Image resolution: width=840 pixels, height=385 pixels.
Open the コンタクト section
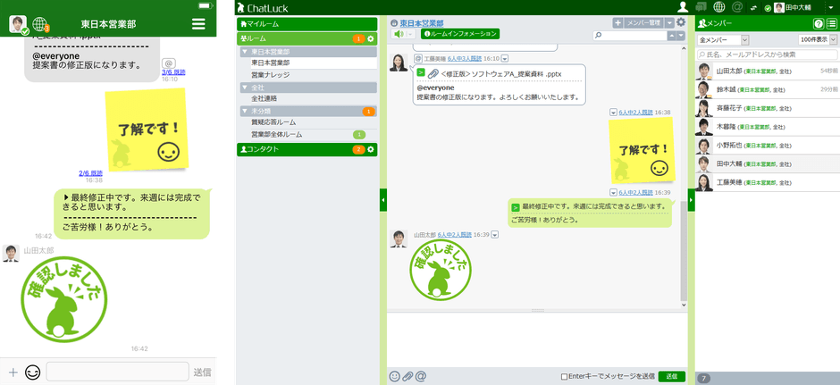(x=307, y=149)
